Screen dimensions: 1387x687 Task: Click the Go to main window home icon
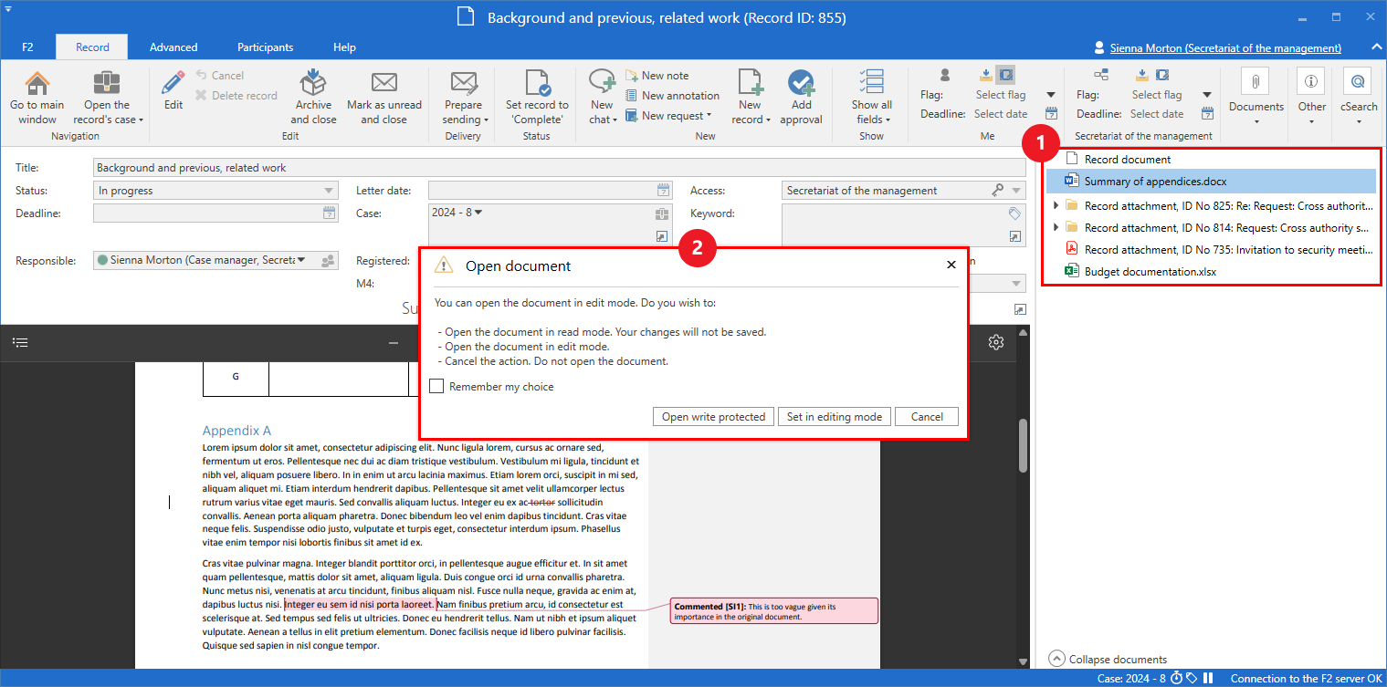tap(37, 84)
